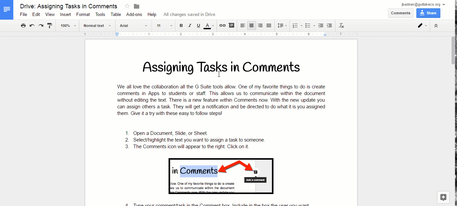This screenshot has height=206, width=457.
Task: Left align the text
Action: (243, 26)
